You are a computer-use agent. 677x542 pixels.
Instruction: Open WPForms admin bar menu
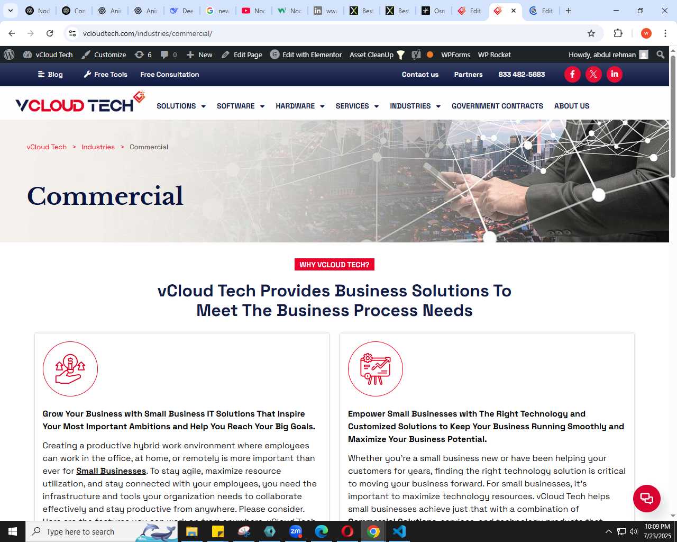click(x=455, y=55)
